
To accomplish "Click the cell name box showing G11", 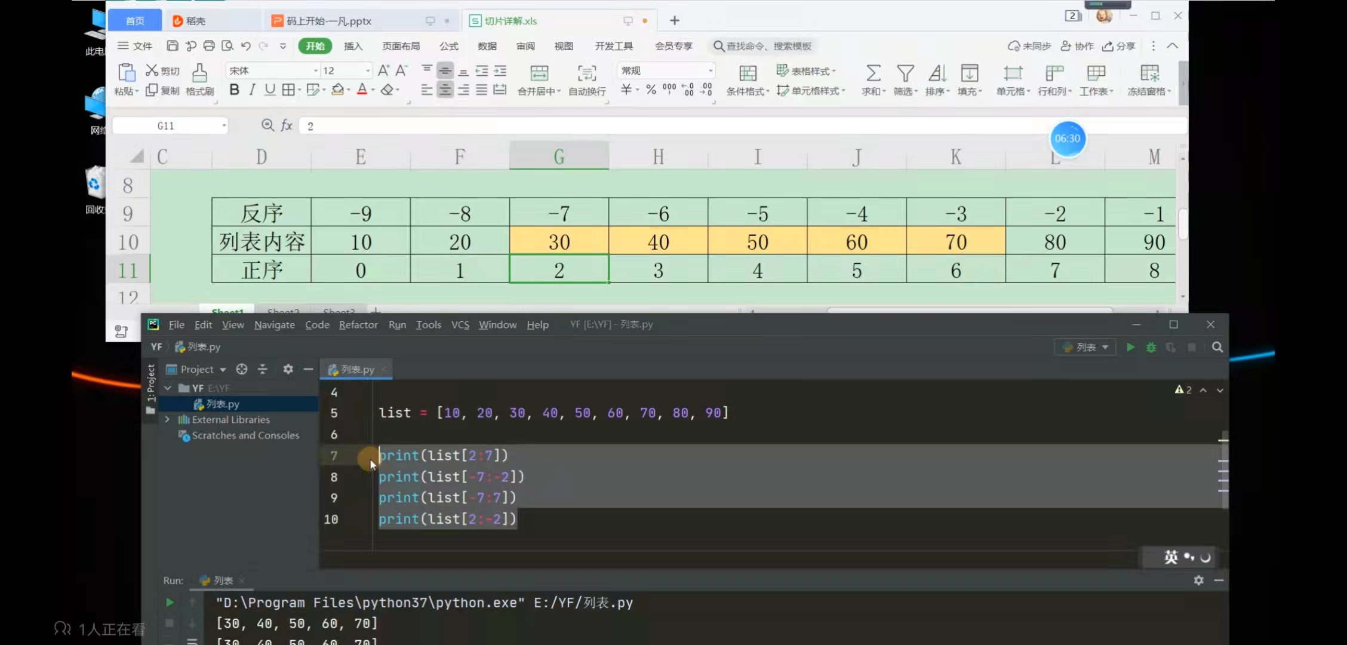I will point(166,125).
